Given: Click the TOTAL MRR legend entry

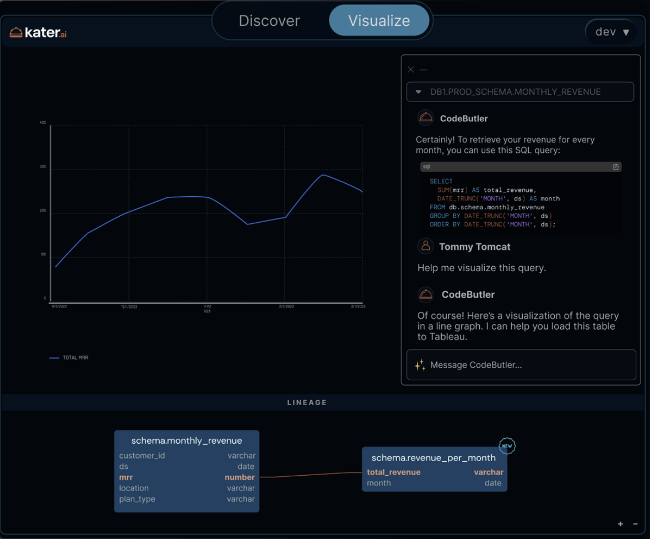Looking at the screenshot, I should coord(69,358).
